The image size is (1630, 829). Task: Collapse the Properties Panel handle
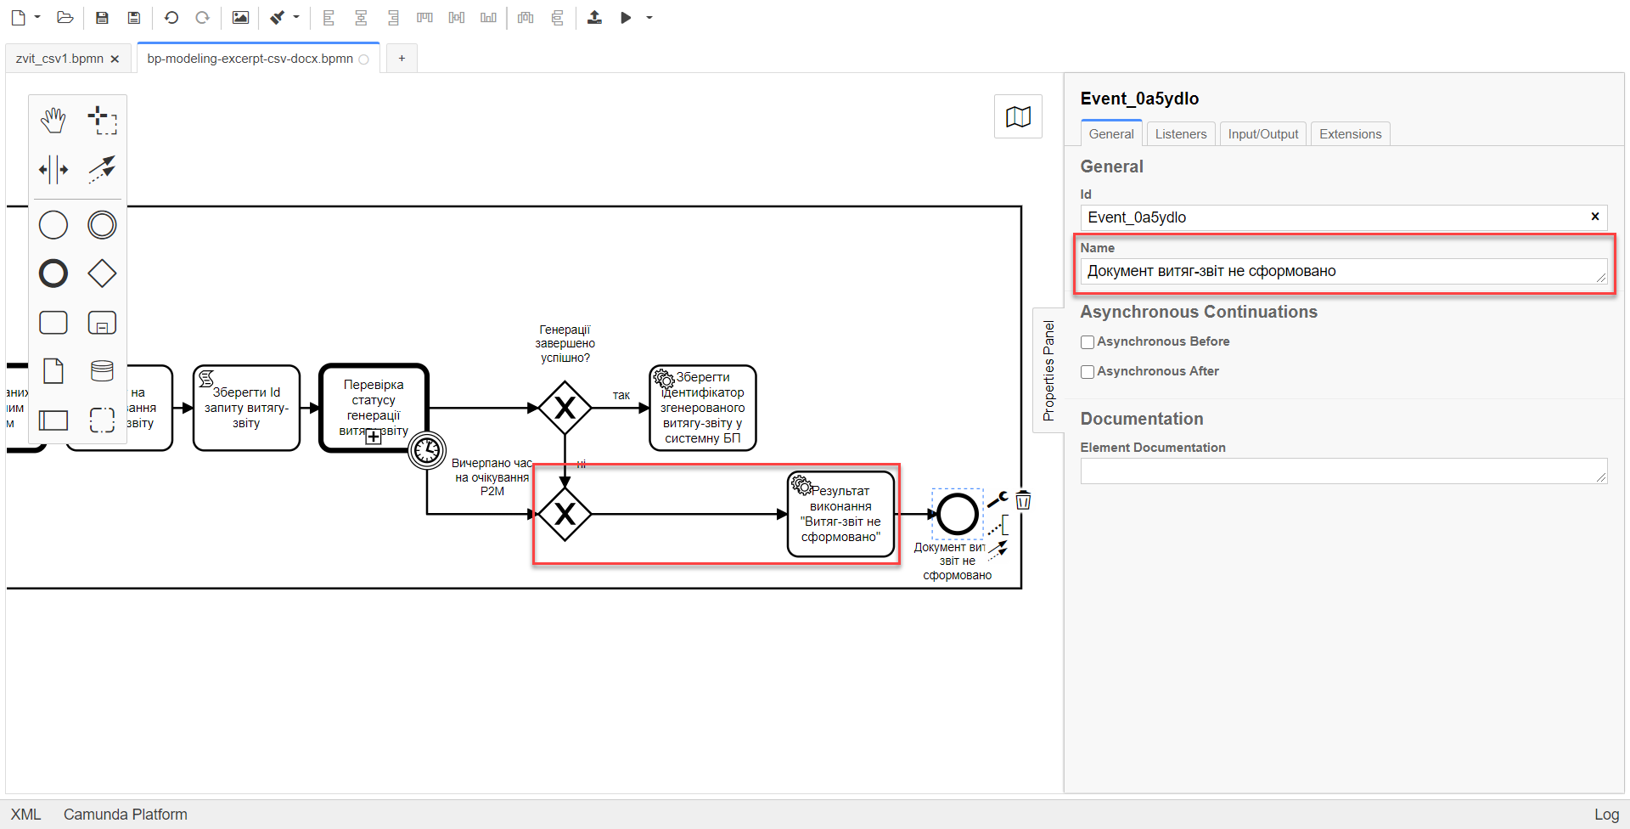[1048, 370]
